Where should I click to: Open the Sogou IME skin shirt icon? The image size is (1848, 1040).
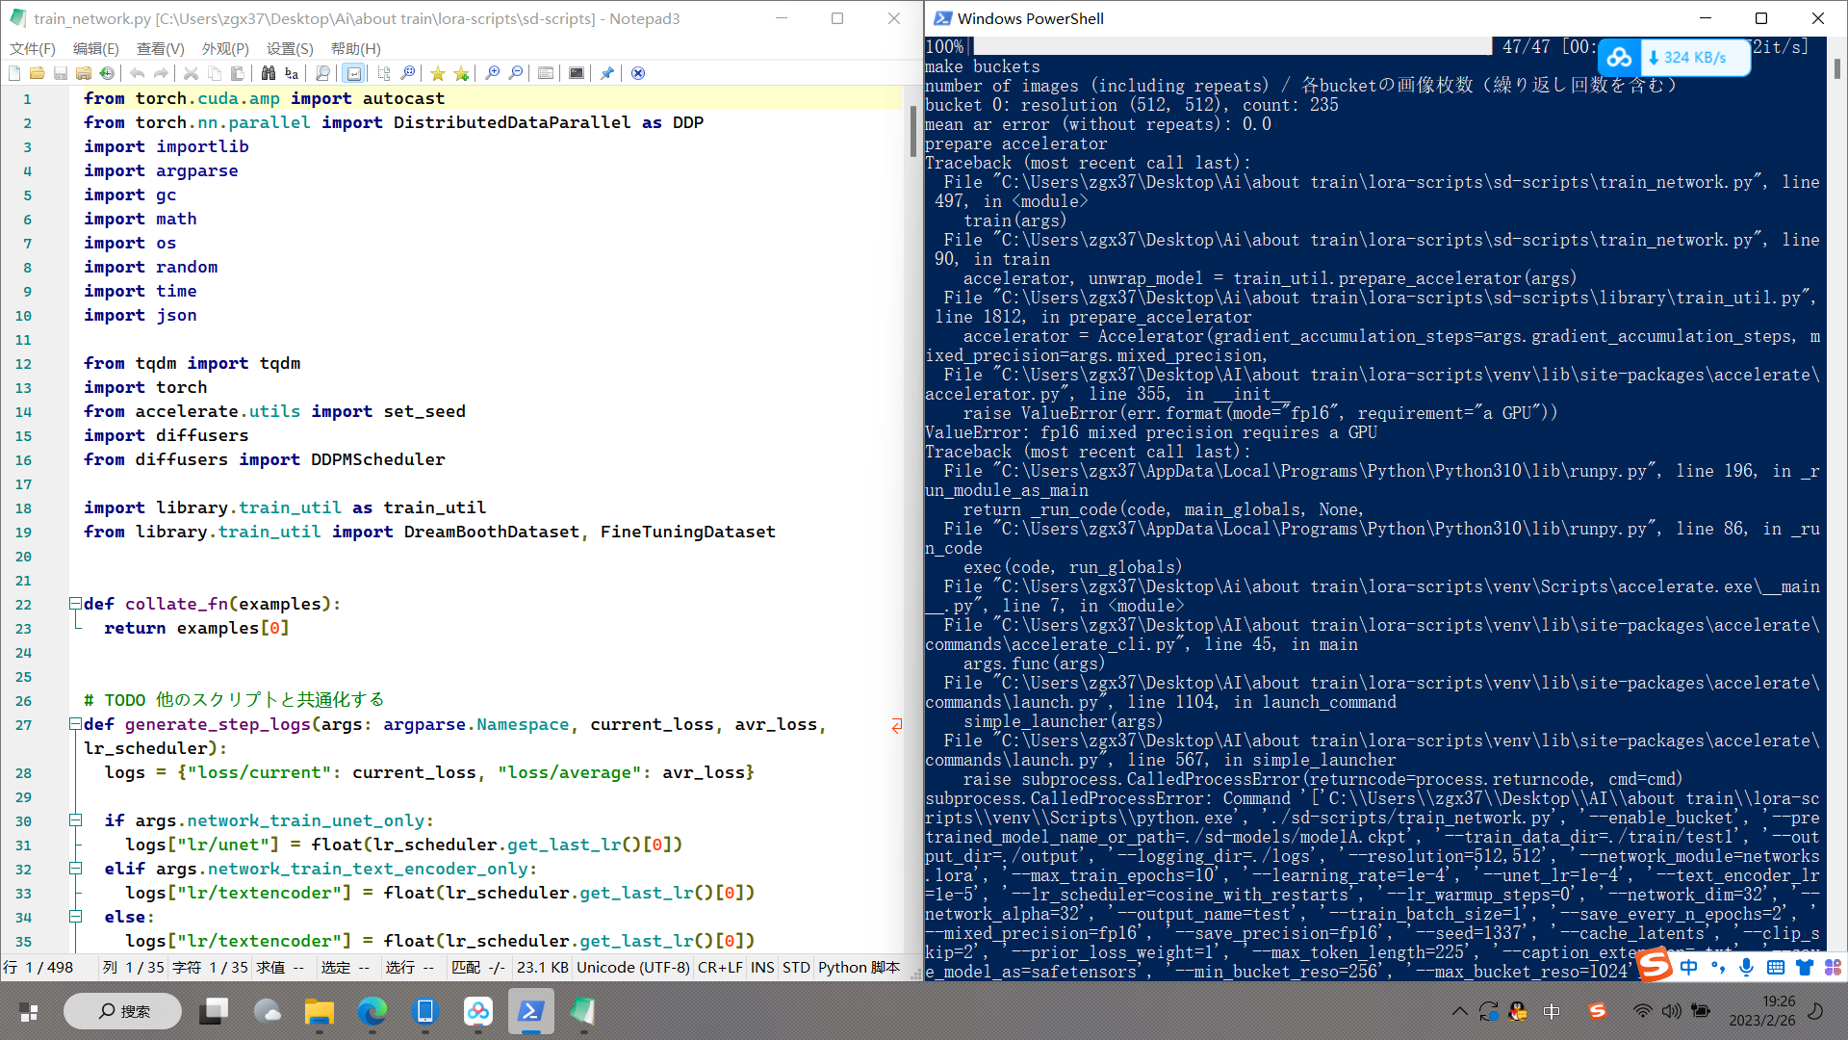tap(1805, 966)
